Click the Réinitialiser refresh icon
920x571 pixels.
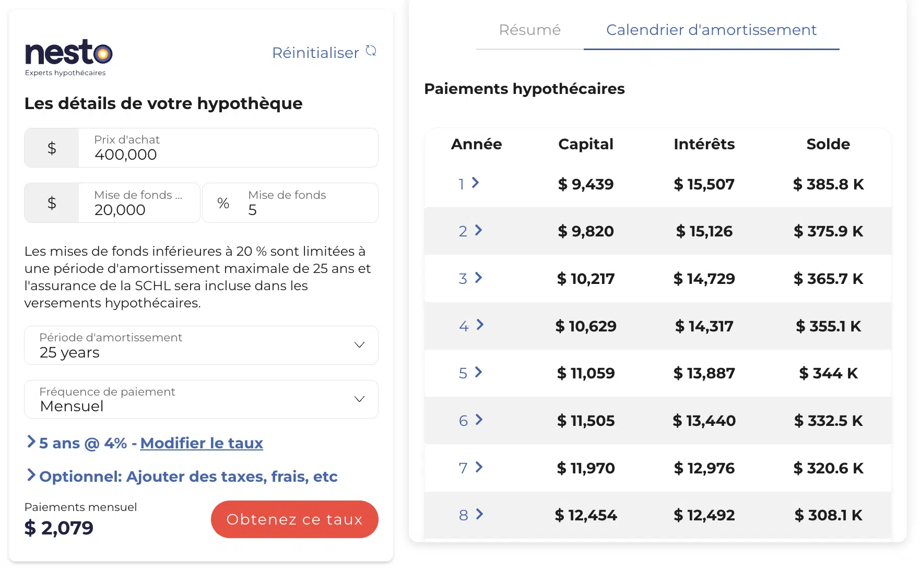(x=371, y=51)
